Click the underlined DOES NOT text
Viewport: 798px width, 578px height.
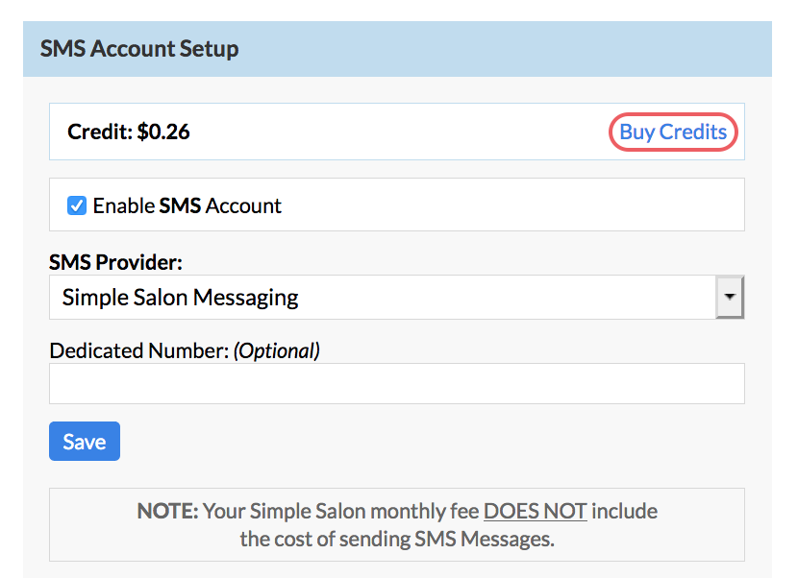pos(535,511)
